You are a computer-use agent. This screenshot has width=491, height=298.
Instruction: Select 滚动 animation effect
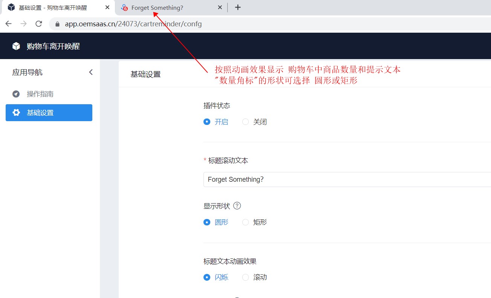click(x=255, y=277)
